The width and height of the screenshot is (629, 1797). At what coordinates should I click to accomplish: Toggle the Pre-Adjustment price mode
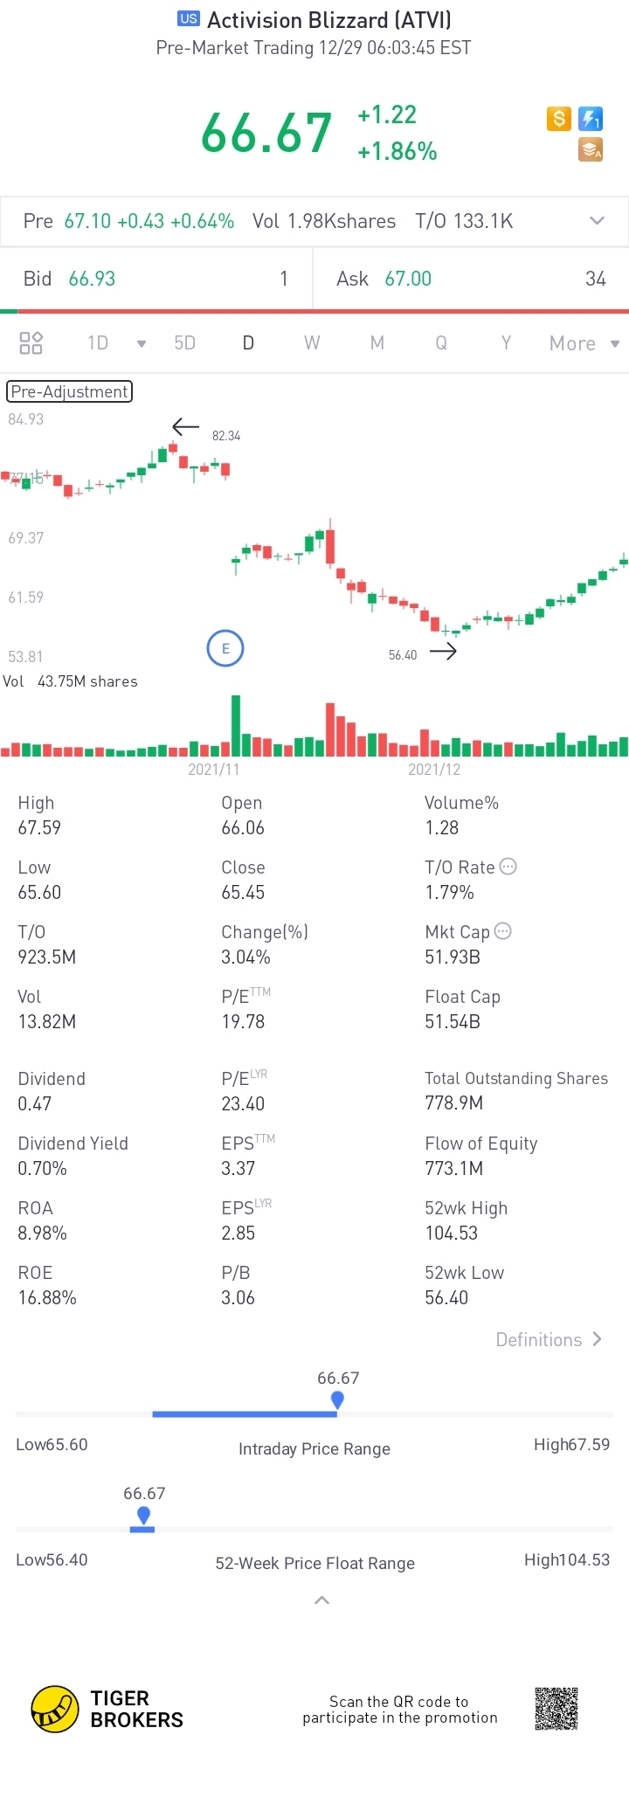[70, 391]
